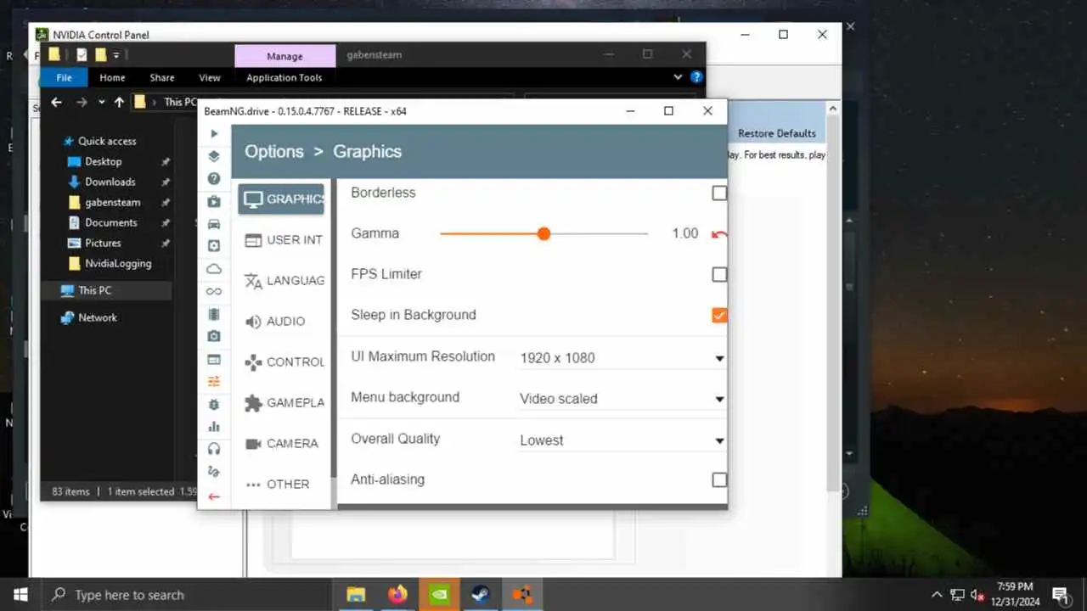Open the replay video icon in BeamNG sidebar
Screen dimensions: 1087x611
click(x=214, y=201)
